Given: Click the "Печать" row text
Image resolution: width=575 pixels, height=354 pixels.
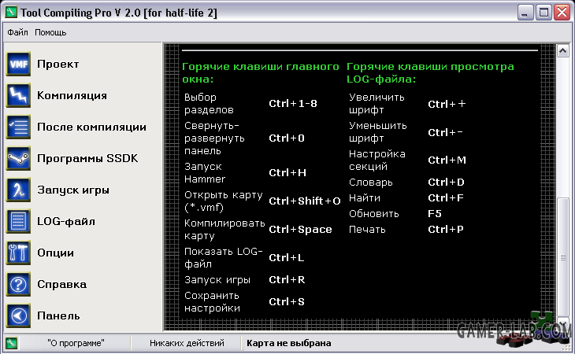Looking at the screenshot, I should coord(367,230).
